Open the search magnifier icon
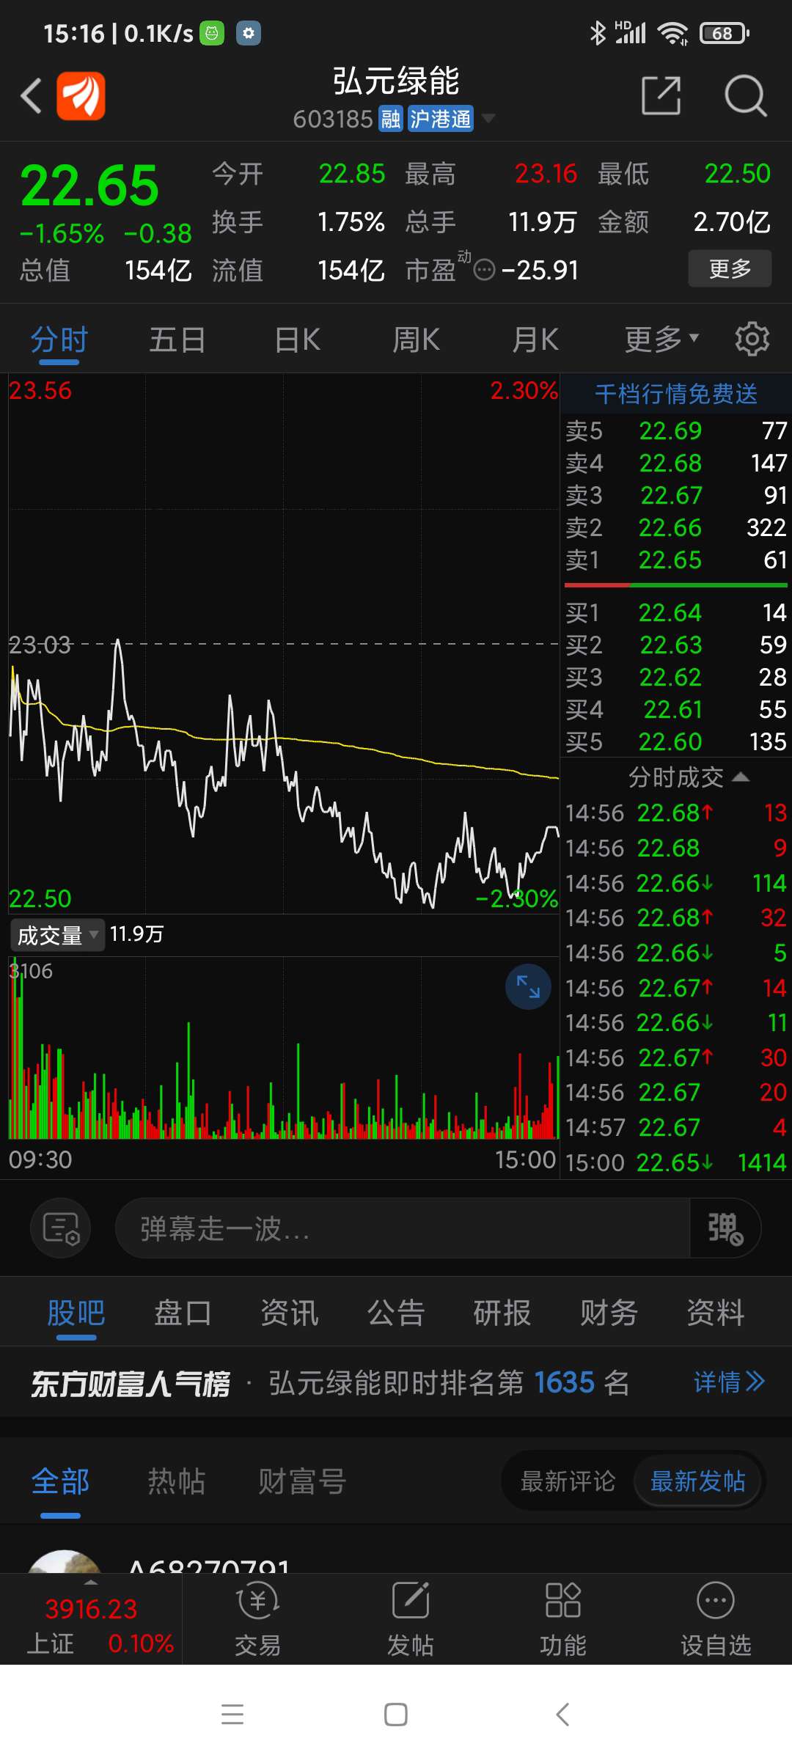The image size is (792, 1760). 746,95
